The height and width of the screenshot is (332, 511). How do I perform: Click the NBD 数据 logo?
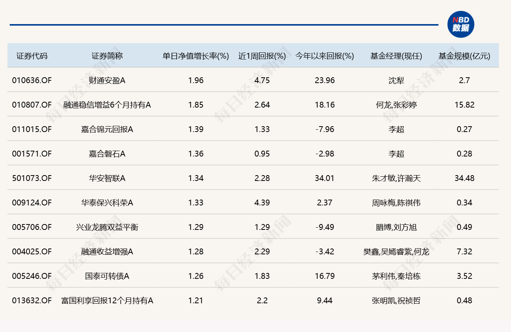pos(461,24)
